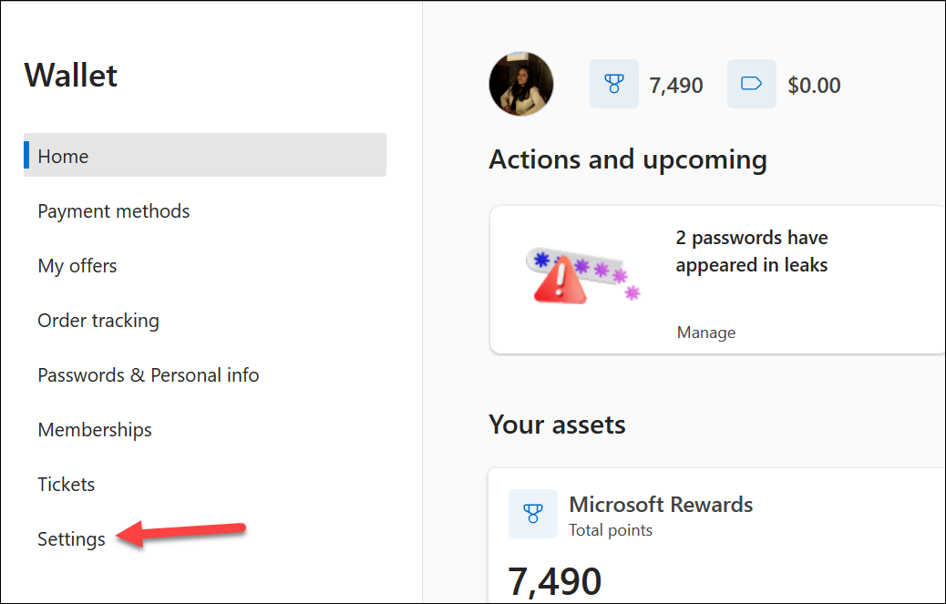Click the Rewards icon on the Your assets card
The height and width of the screenshot is (604, 946).
533,514
